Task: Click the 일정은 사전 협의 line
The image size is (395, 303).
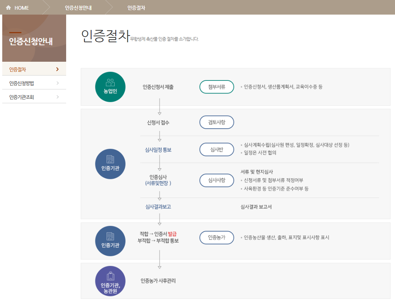Action: pyautogui.click(x=260, y=153)
